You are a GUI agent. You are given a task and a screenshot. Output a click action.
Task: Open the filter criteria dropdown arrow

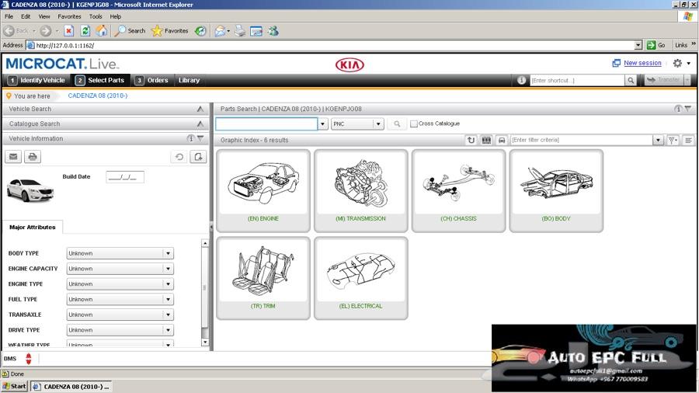[658, 140]
